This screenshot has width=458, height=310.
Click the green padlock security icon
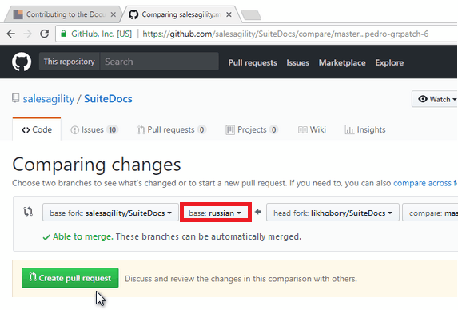tap(63, 34)
